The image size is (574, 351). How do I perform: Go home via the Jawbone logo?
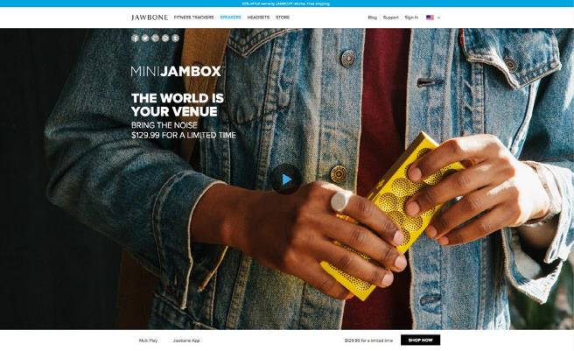click(x=150, y=18)
